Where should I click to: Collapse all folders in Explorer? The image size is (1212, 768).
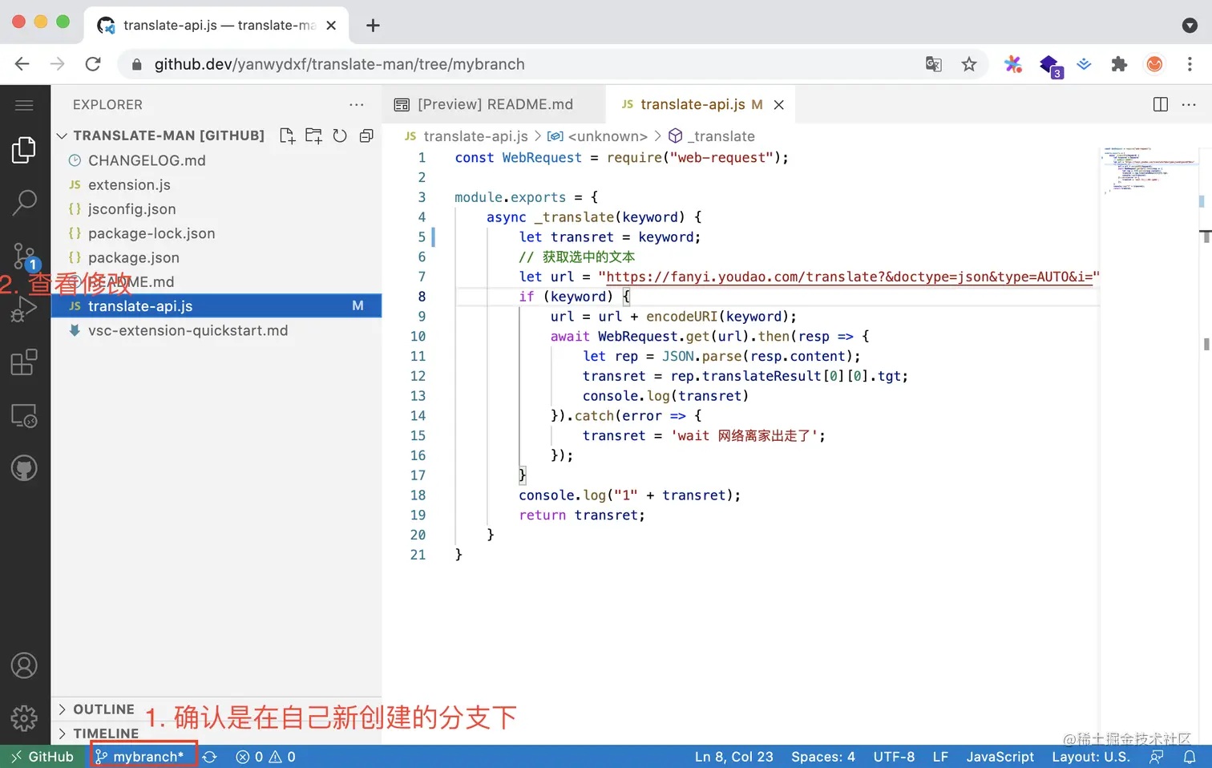(366, 135)
